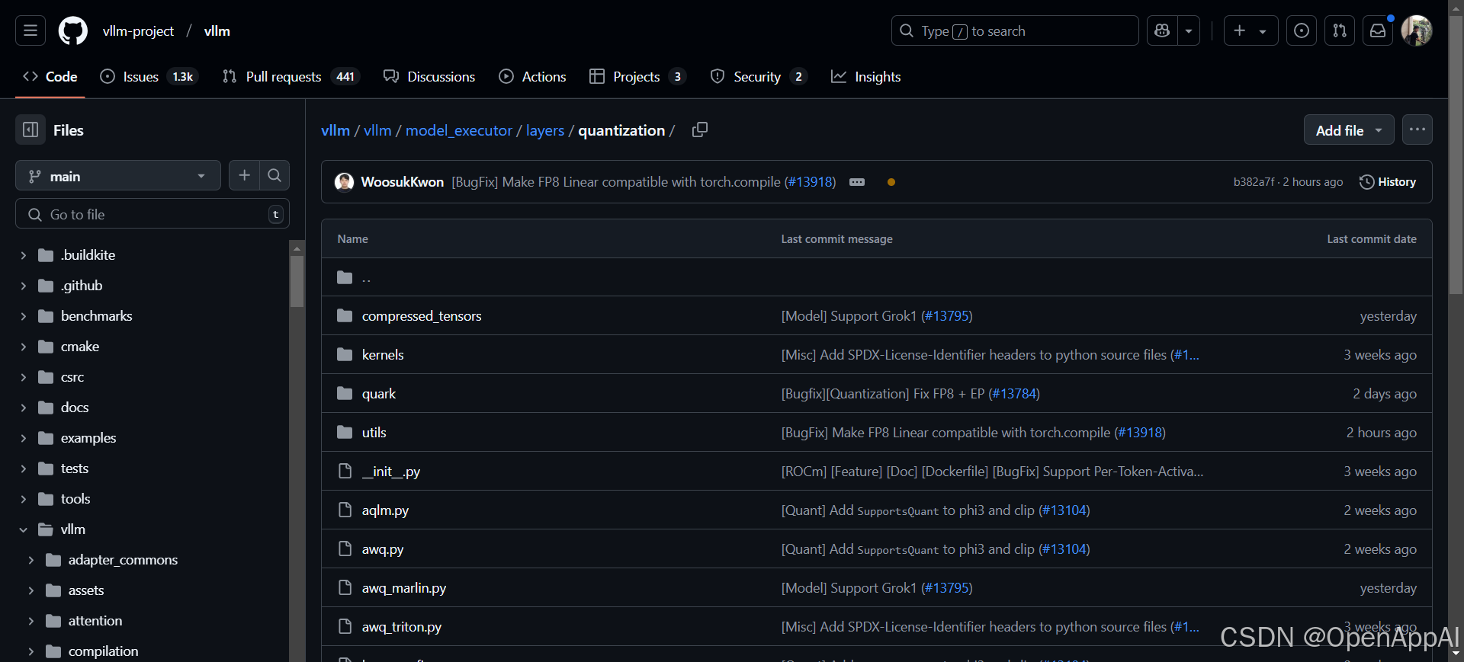Open main branch selector dropdown
The image size is (1464, 662).
click(x=118, y=175)
